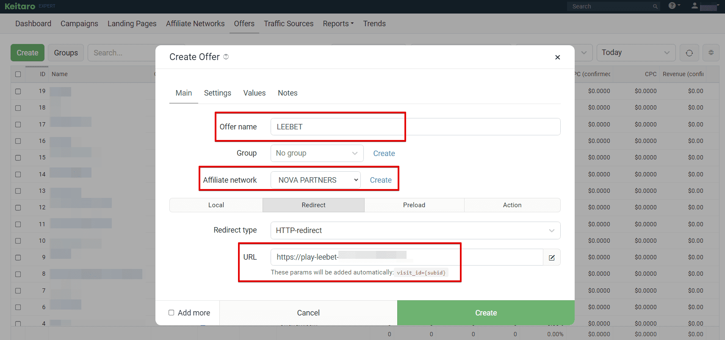The width and height of the screenshot is (725, 340).
Task: Switch to the Settings tab
Action: click(x=218, y=93)
